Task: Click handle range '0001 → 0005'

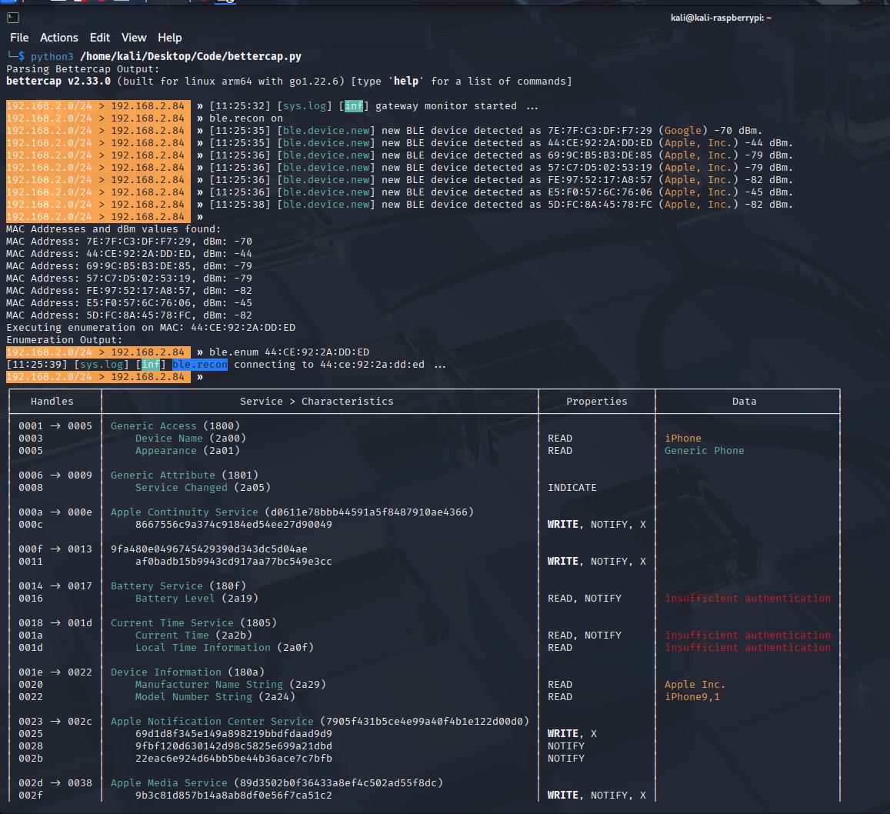Action: coord(55,425)
